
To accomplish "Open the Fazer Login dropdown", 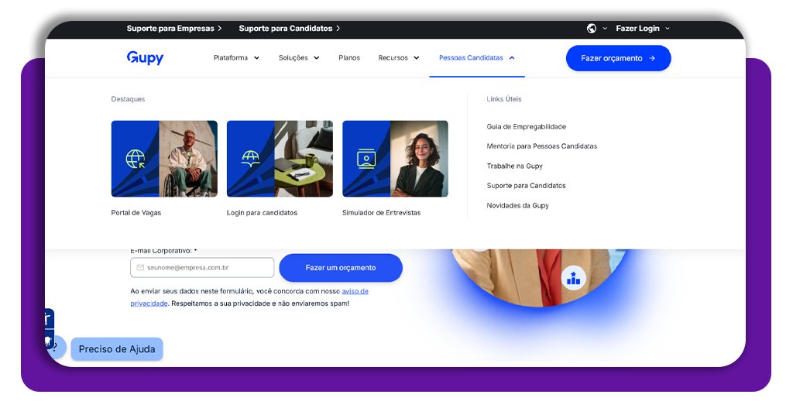I will [643, 29].
